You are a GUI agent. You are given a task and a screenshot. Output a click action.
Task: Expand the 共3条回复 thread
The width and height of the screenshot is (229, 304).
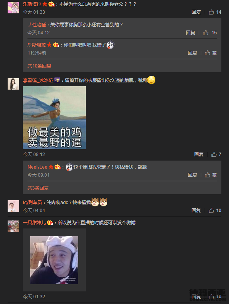click(x=38, y=188)
